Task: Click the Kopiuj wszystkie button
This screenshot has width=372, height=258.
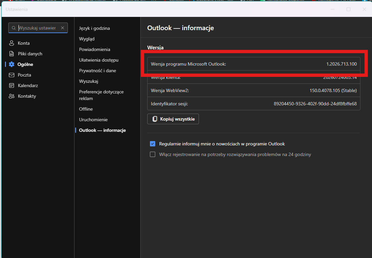Action: [x=173, y=119]
